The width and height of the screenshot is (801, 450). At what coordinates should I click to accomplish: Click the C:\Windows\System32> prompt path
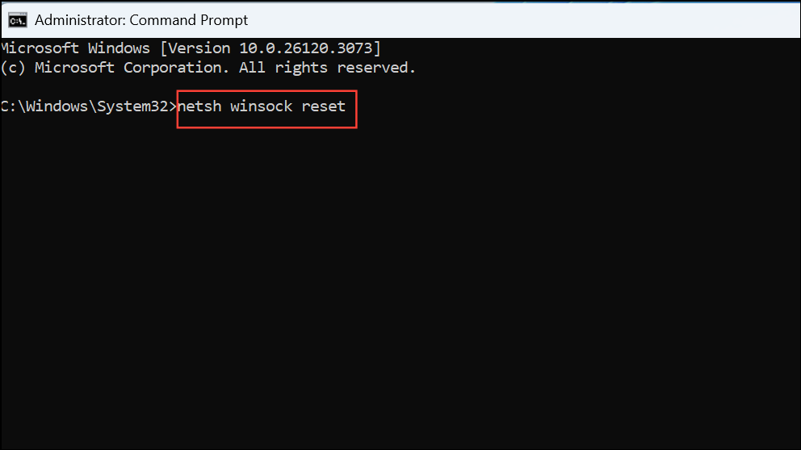[x=88, y=106]
